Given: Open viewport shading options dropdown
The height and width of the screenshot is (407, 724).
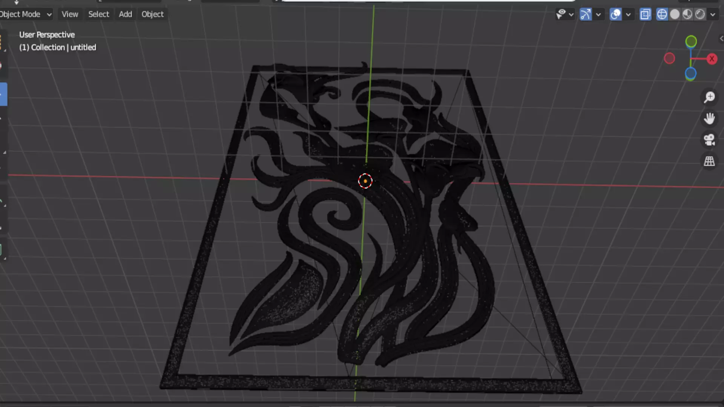Looking at the screenshot, I should pyautogui.click(x=713, y=14).
